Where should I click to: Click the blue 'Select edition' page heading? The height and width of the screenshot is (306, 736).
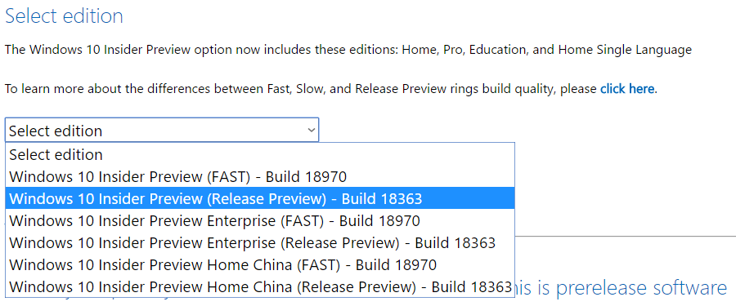coord(64,16)
